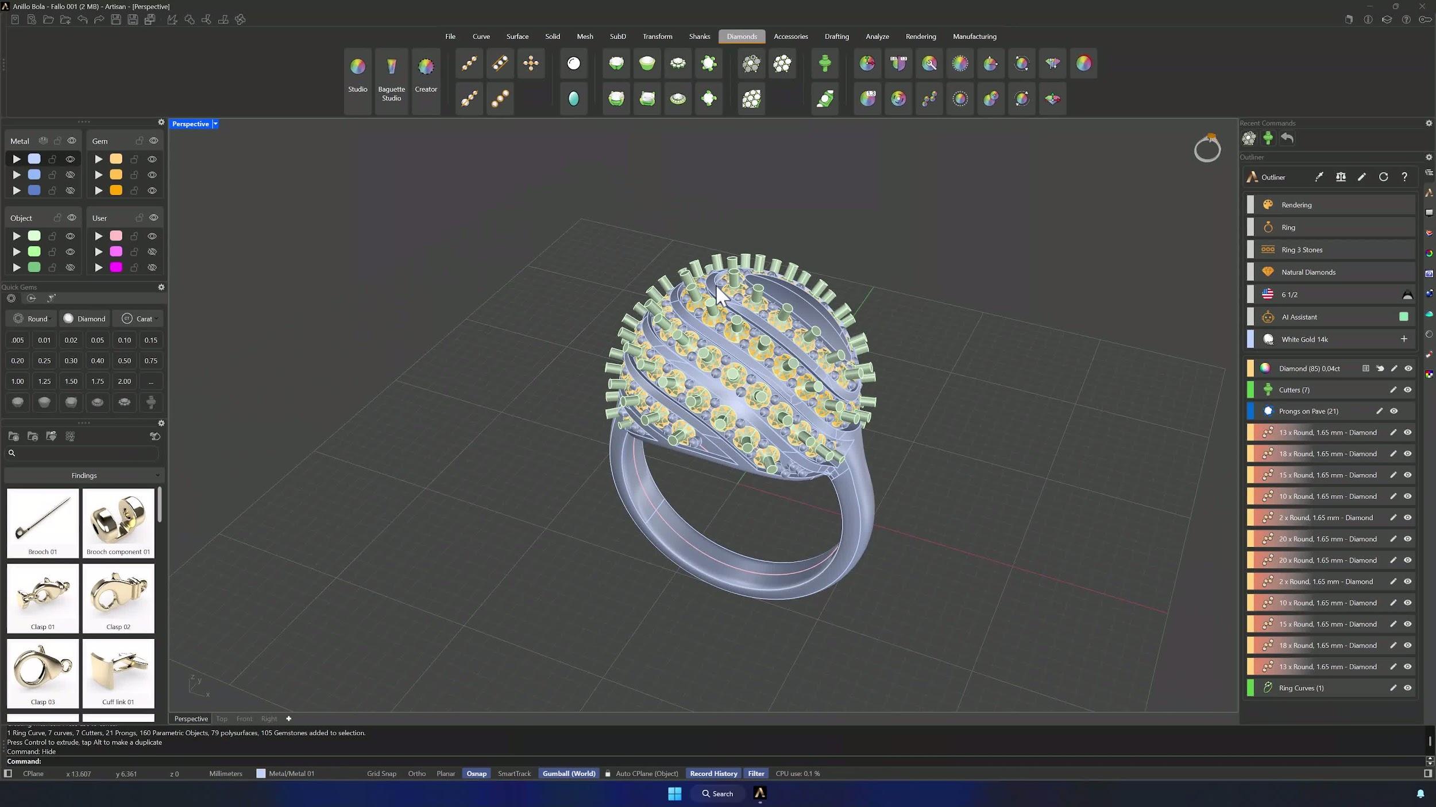This screenshot has height=807, width=1436.
Task: Toggle visibility of Metal layer group
Action: coord(72,141)
